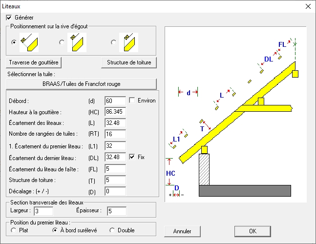Click the blue L spacing label in the diagram
This screenshot has height=244, width=316.
222,95
